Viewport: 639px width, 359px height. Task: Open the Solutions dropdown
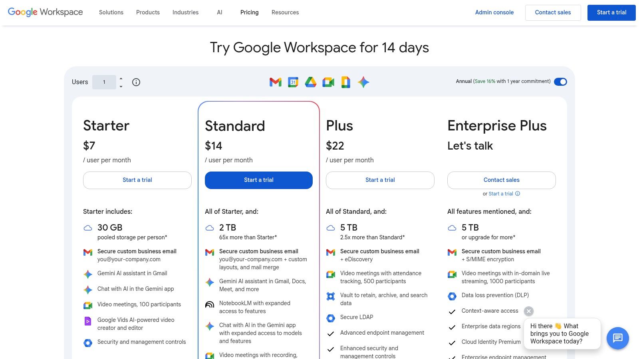tap(111, 12)
